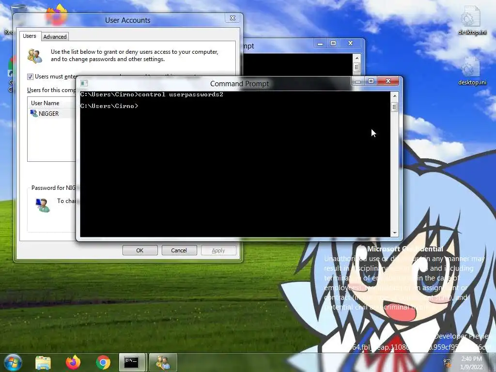Click 'control userpasswords2' command text
Viewport: 496px width, 372px height.
(181, 94)
